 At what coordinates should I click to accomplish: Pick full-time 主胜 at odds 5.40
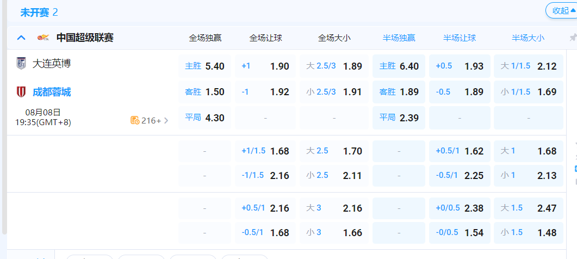pos(205,66)
